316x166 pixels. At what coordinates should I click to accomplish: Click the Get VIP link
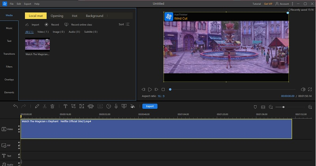(x=268, y=4)
